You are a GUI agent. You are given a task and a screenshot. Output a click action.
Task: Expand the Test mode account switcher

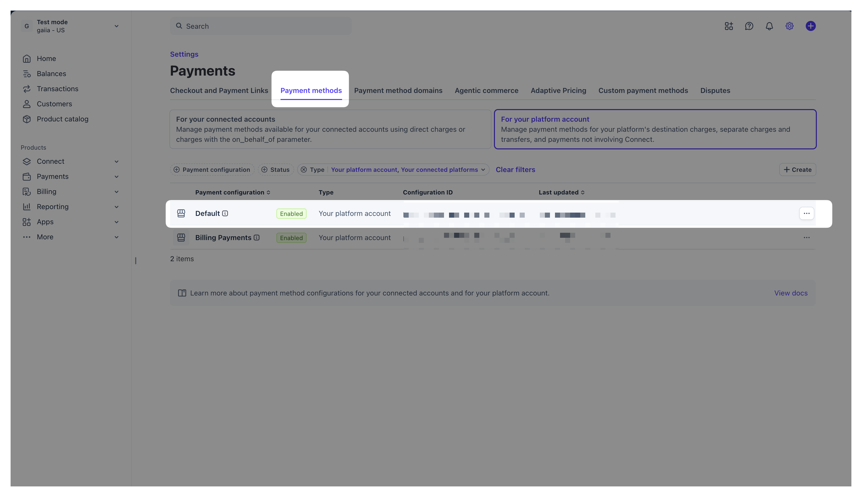click(x=116, y=26)
